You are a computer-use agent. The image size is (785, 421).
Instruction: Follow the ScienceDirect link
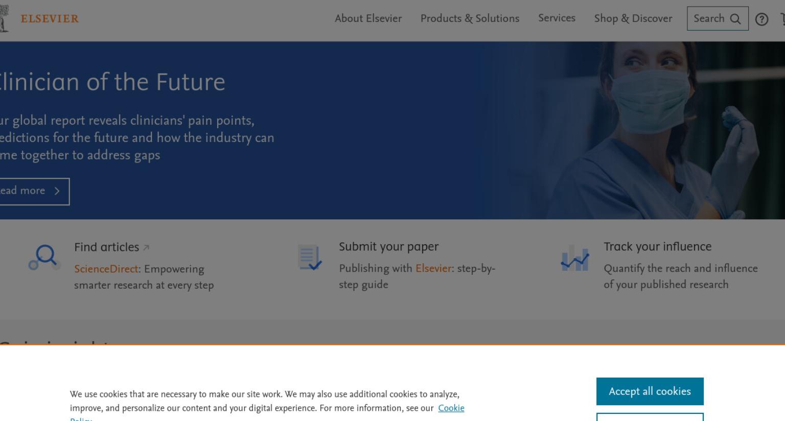(106, 269)
